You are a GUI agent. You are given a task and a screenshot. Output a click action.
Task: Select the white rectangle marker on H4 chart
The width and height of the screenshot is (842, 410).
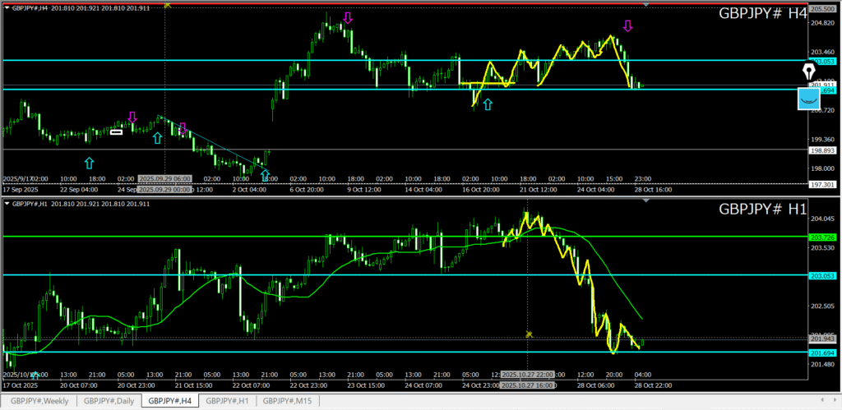click(x=117, y=131)
